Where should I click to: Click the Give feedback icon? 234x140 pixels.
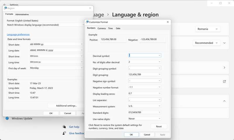pyautogui.click(x=64, y=133)
